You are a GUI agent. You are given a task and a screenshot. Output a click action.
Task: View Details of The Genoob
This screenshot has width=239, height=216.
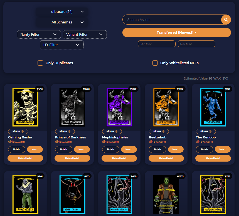pyautogui.click(x=204, y=149)
